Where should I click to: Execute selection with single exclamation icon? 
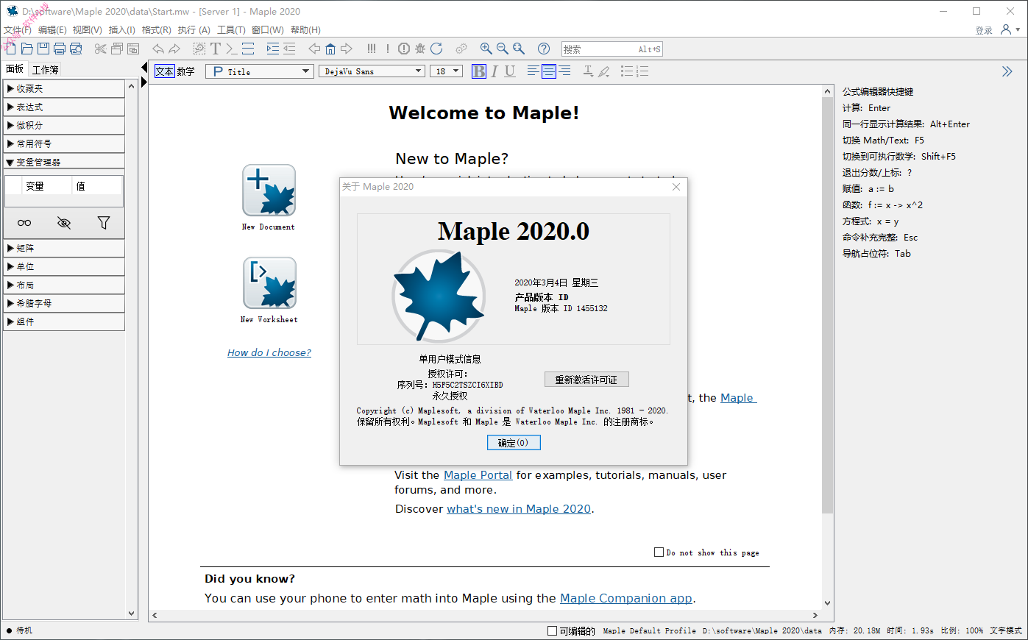(x=388, y=49)
